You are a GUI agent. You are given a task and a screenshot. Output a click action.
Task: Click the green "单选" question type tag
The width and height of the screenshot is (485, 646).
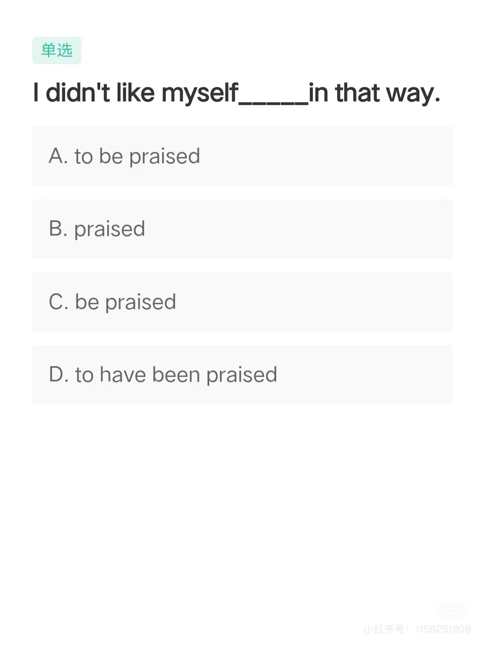point(57,50)
